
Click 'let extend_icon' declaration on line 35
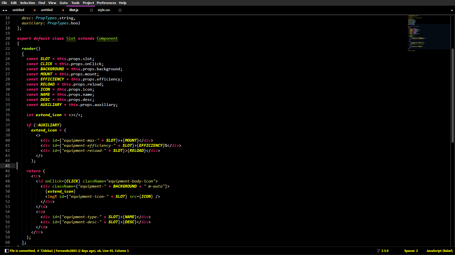tap(44, 115)
